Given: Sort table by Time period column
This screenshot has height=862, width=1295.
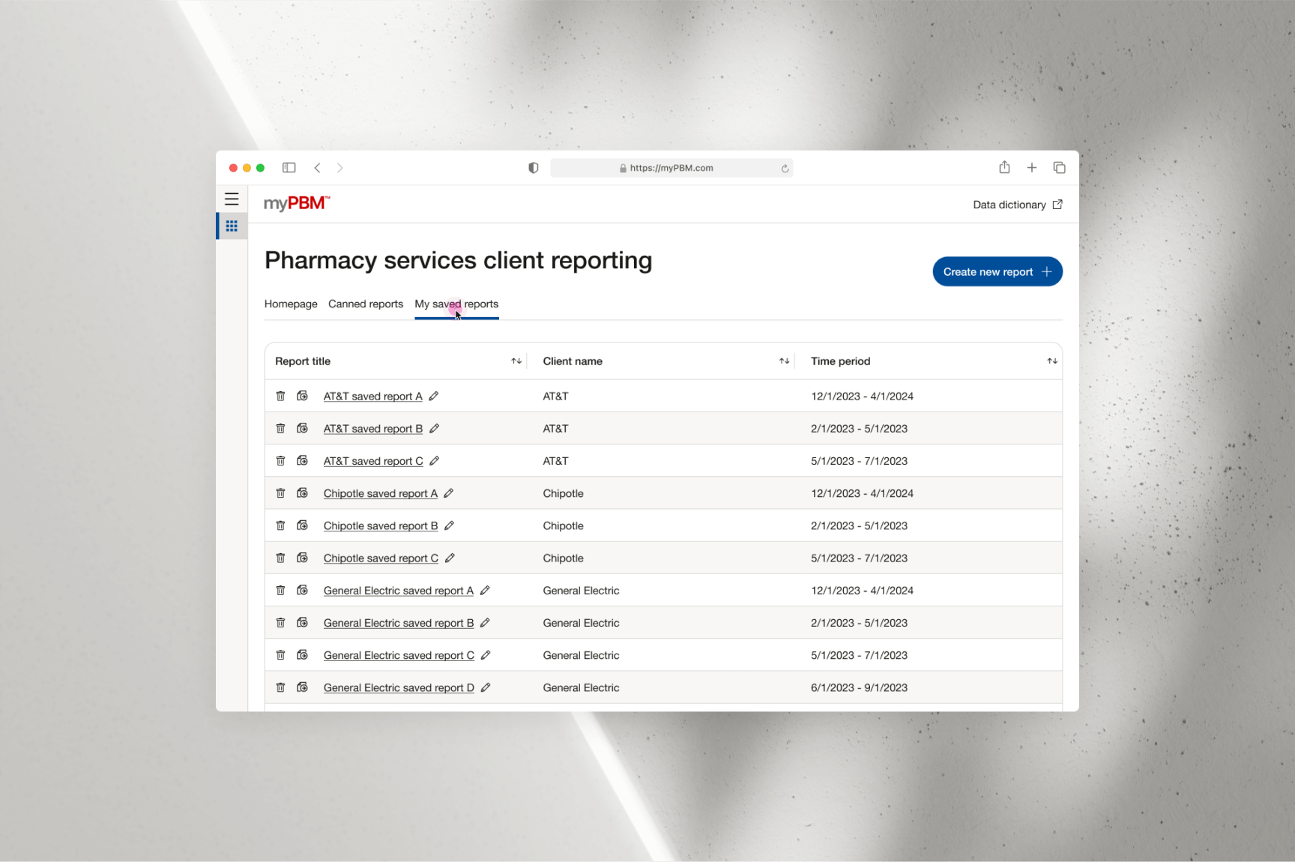Looking at the screenshot, I should 1051,361.
